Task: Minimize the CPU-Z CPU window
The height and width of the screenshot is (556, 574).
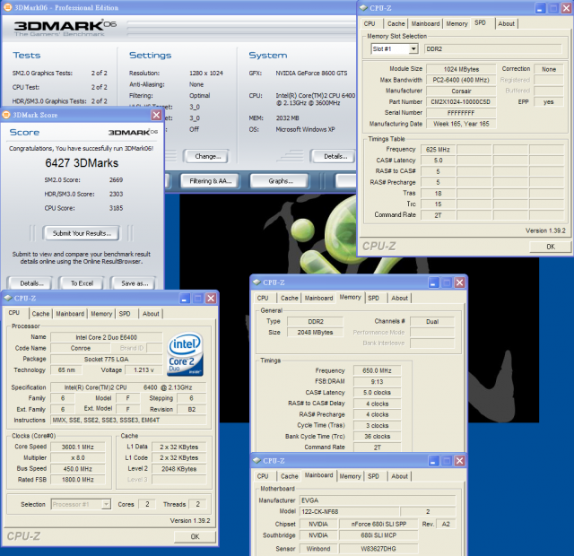Action: pyautogui.click(x=185, y=299)
